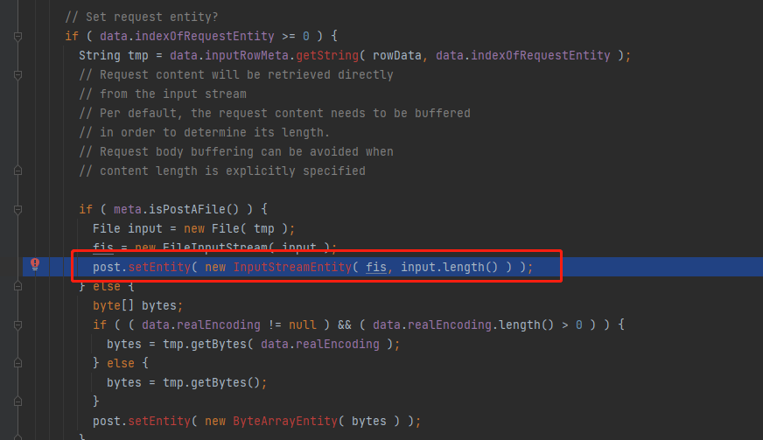The height and width of the screenshot is (440, 763).
Task: Click 'data.realEncoding.length()' call in condition
Action: 463,325
